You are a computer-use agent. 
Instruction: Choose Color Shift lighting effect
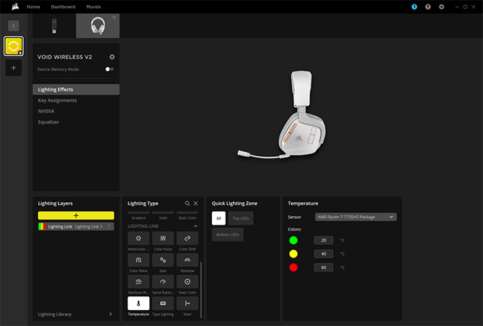pyautogui.click(x=187, y=238)
